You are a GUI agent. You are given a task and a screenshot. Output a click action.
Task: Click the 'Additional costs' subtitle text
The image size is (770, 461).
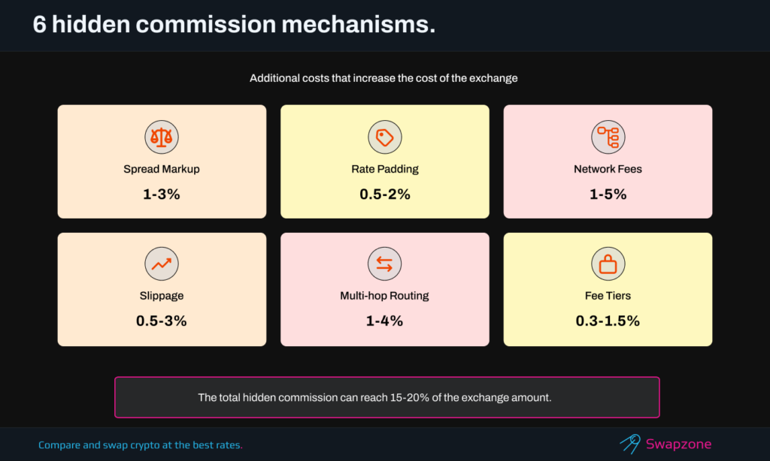coord(383,78)
